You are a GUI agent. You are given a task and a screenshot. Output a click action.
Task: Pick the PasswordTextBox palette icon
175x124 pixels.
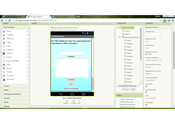(x=4, y=61)
